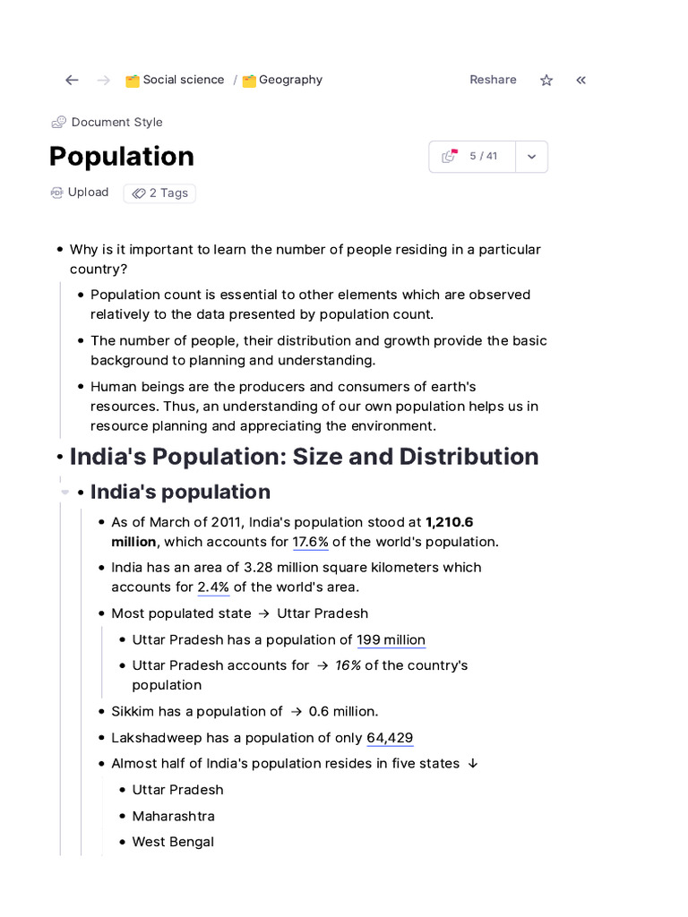688x917 pixels.
Task: Open the dropdown arrow beside 5 / 41
Action: point(531,157)
